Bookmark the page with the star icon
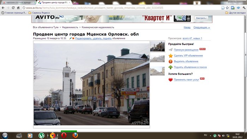 (227, 8)
